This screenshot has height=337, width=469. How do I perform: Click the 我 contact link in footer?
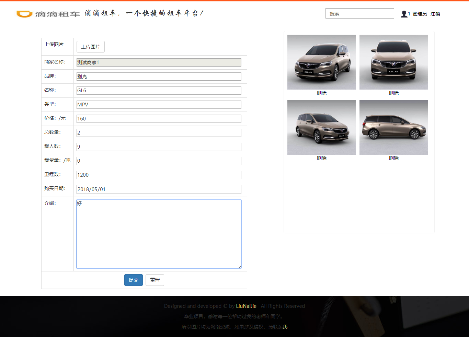coord(285,327)
